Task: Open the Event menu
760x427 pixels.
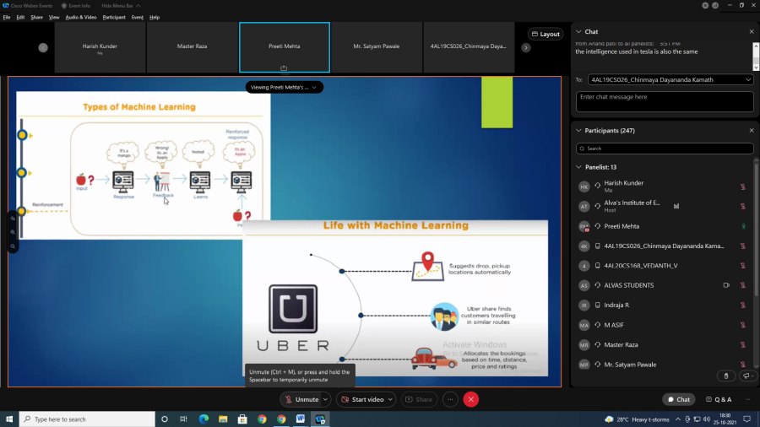Action: 137,17
